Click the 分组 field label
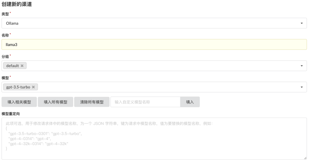Image resolution: width=309 pixels, height=162 pixels. (5, 57)
